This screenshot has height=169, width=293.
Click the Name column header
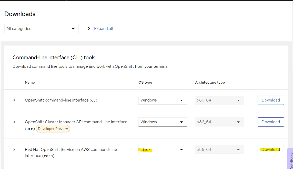point(30,82)
